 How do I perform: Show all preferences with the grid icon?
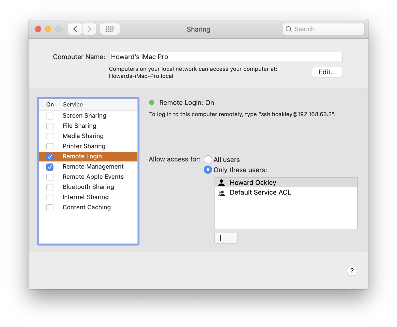pos(110,29)
